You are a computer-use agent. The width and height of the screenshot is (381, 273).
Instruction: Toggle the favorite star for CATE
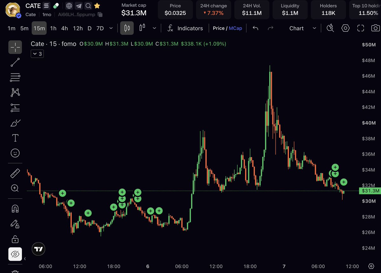(97, 6)
